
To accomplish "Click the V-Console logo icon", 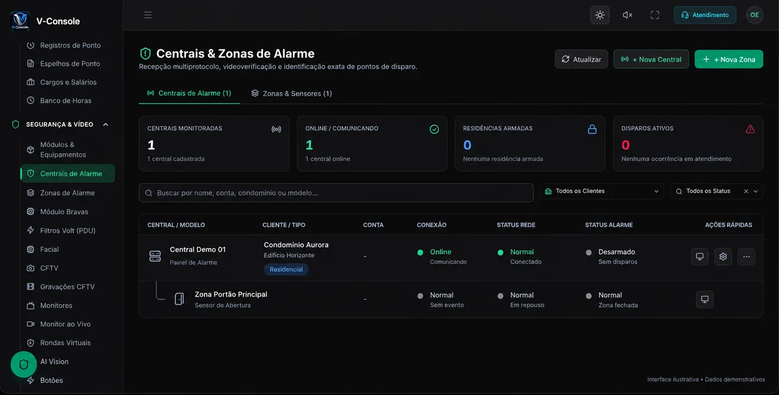I will pos(20,21).
